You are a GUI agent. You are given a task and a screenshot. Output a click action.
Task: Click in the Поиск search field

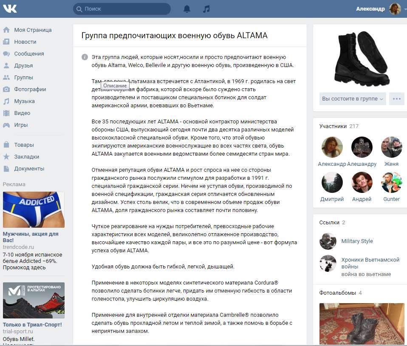[122, 9]
